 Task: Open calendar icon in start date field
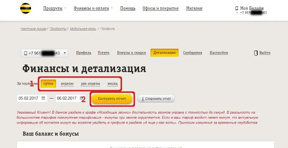coord(43,98)
